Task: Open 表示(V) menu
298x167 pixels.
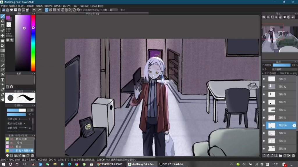Action: (67, 6)
